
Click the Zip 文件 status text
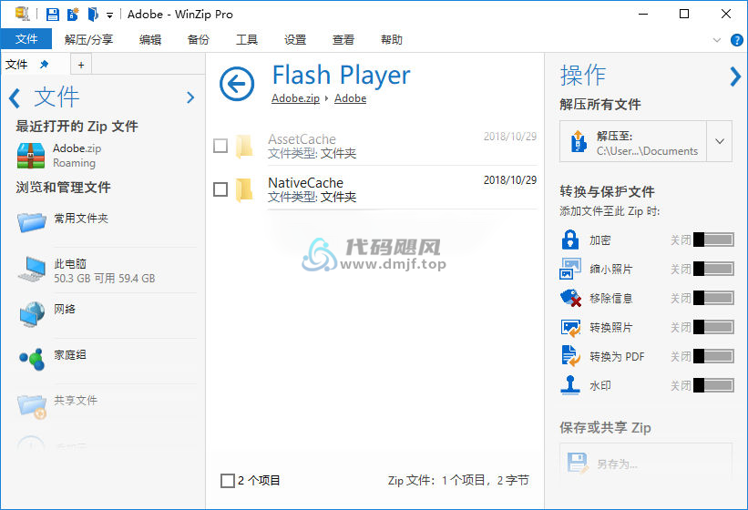tap(458, 481)
